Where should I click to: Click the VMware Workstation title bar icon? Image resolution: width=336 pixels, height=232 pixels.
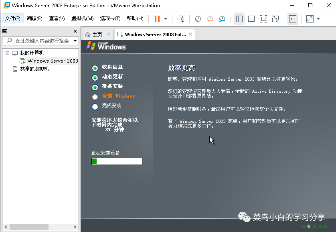pyautogui.click(x=7, y=5)
